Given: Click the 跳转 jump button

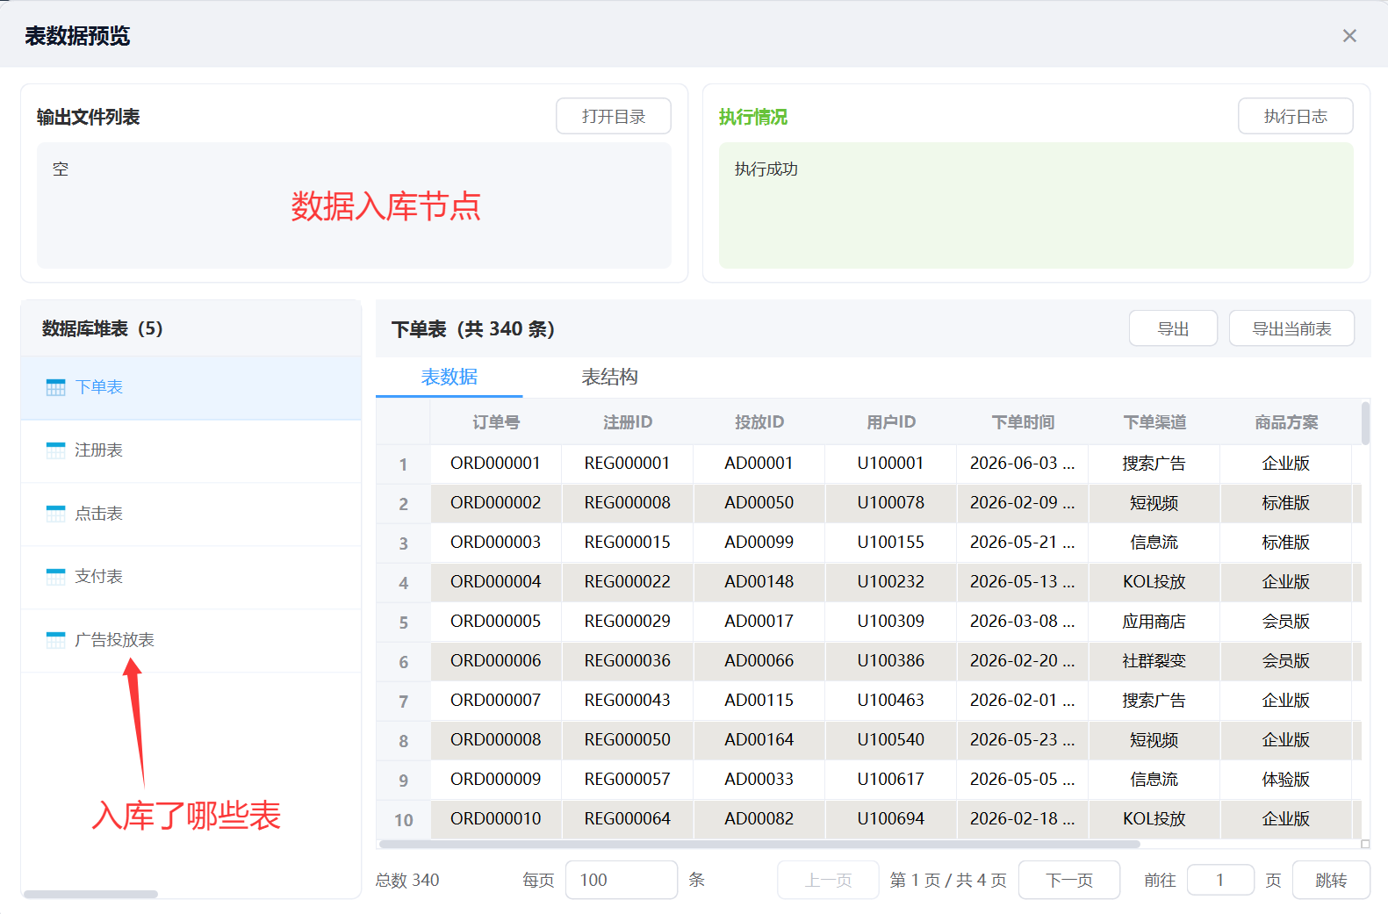Looking at the screenshot, I should point(1330,881).
